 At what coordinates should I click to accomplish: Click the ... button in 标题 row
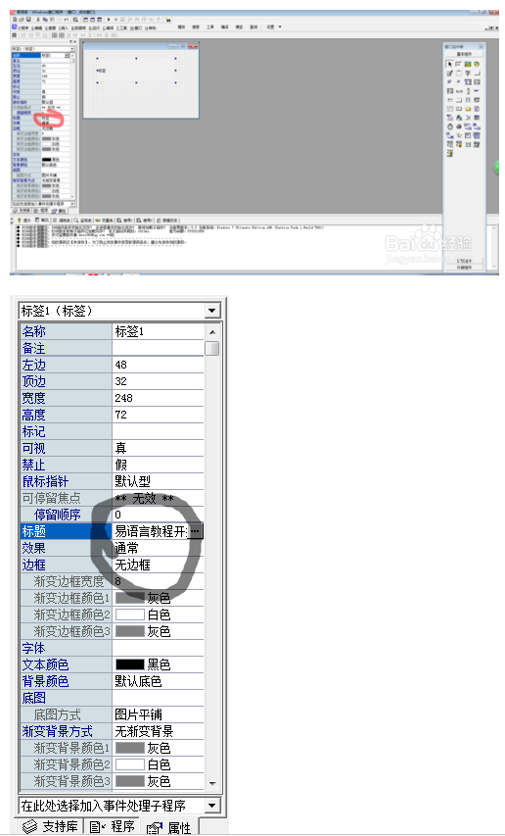pyautogui.click(x=196, y=531)
